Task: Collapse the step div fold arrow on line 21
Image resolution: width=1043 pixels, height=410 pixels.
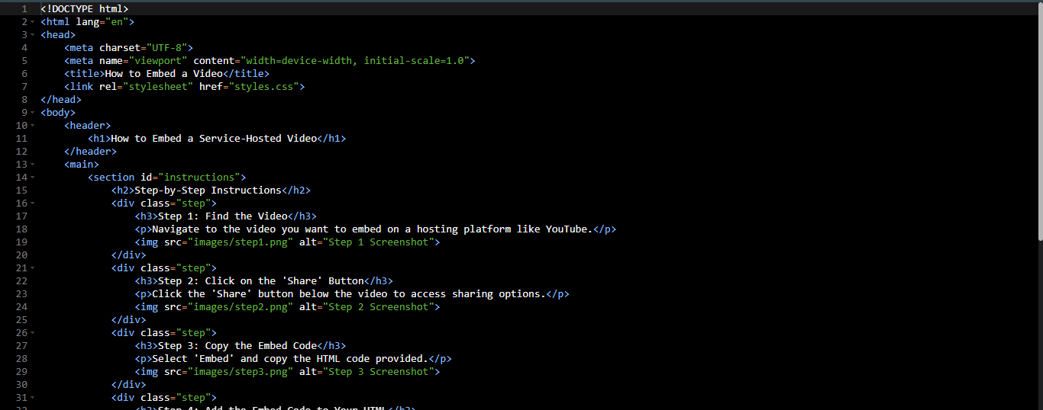Action: pyautogui.click(x=32, y=268)
